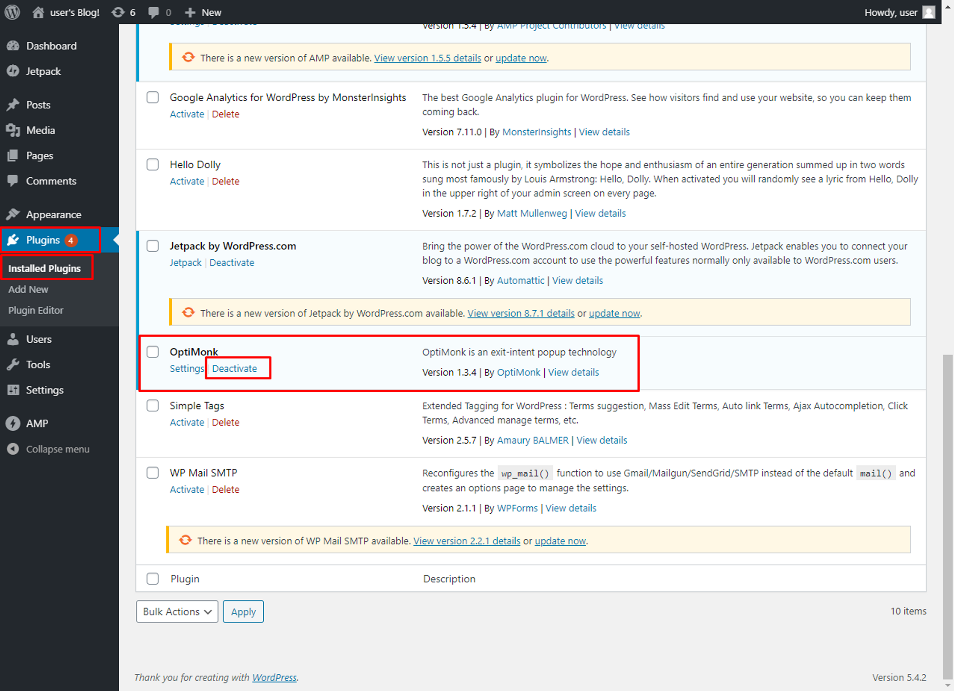Open Installed Plugins submenu item
The height and width of the screenshot is (691, 954).
tap(44, 268)
